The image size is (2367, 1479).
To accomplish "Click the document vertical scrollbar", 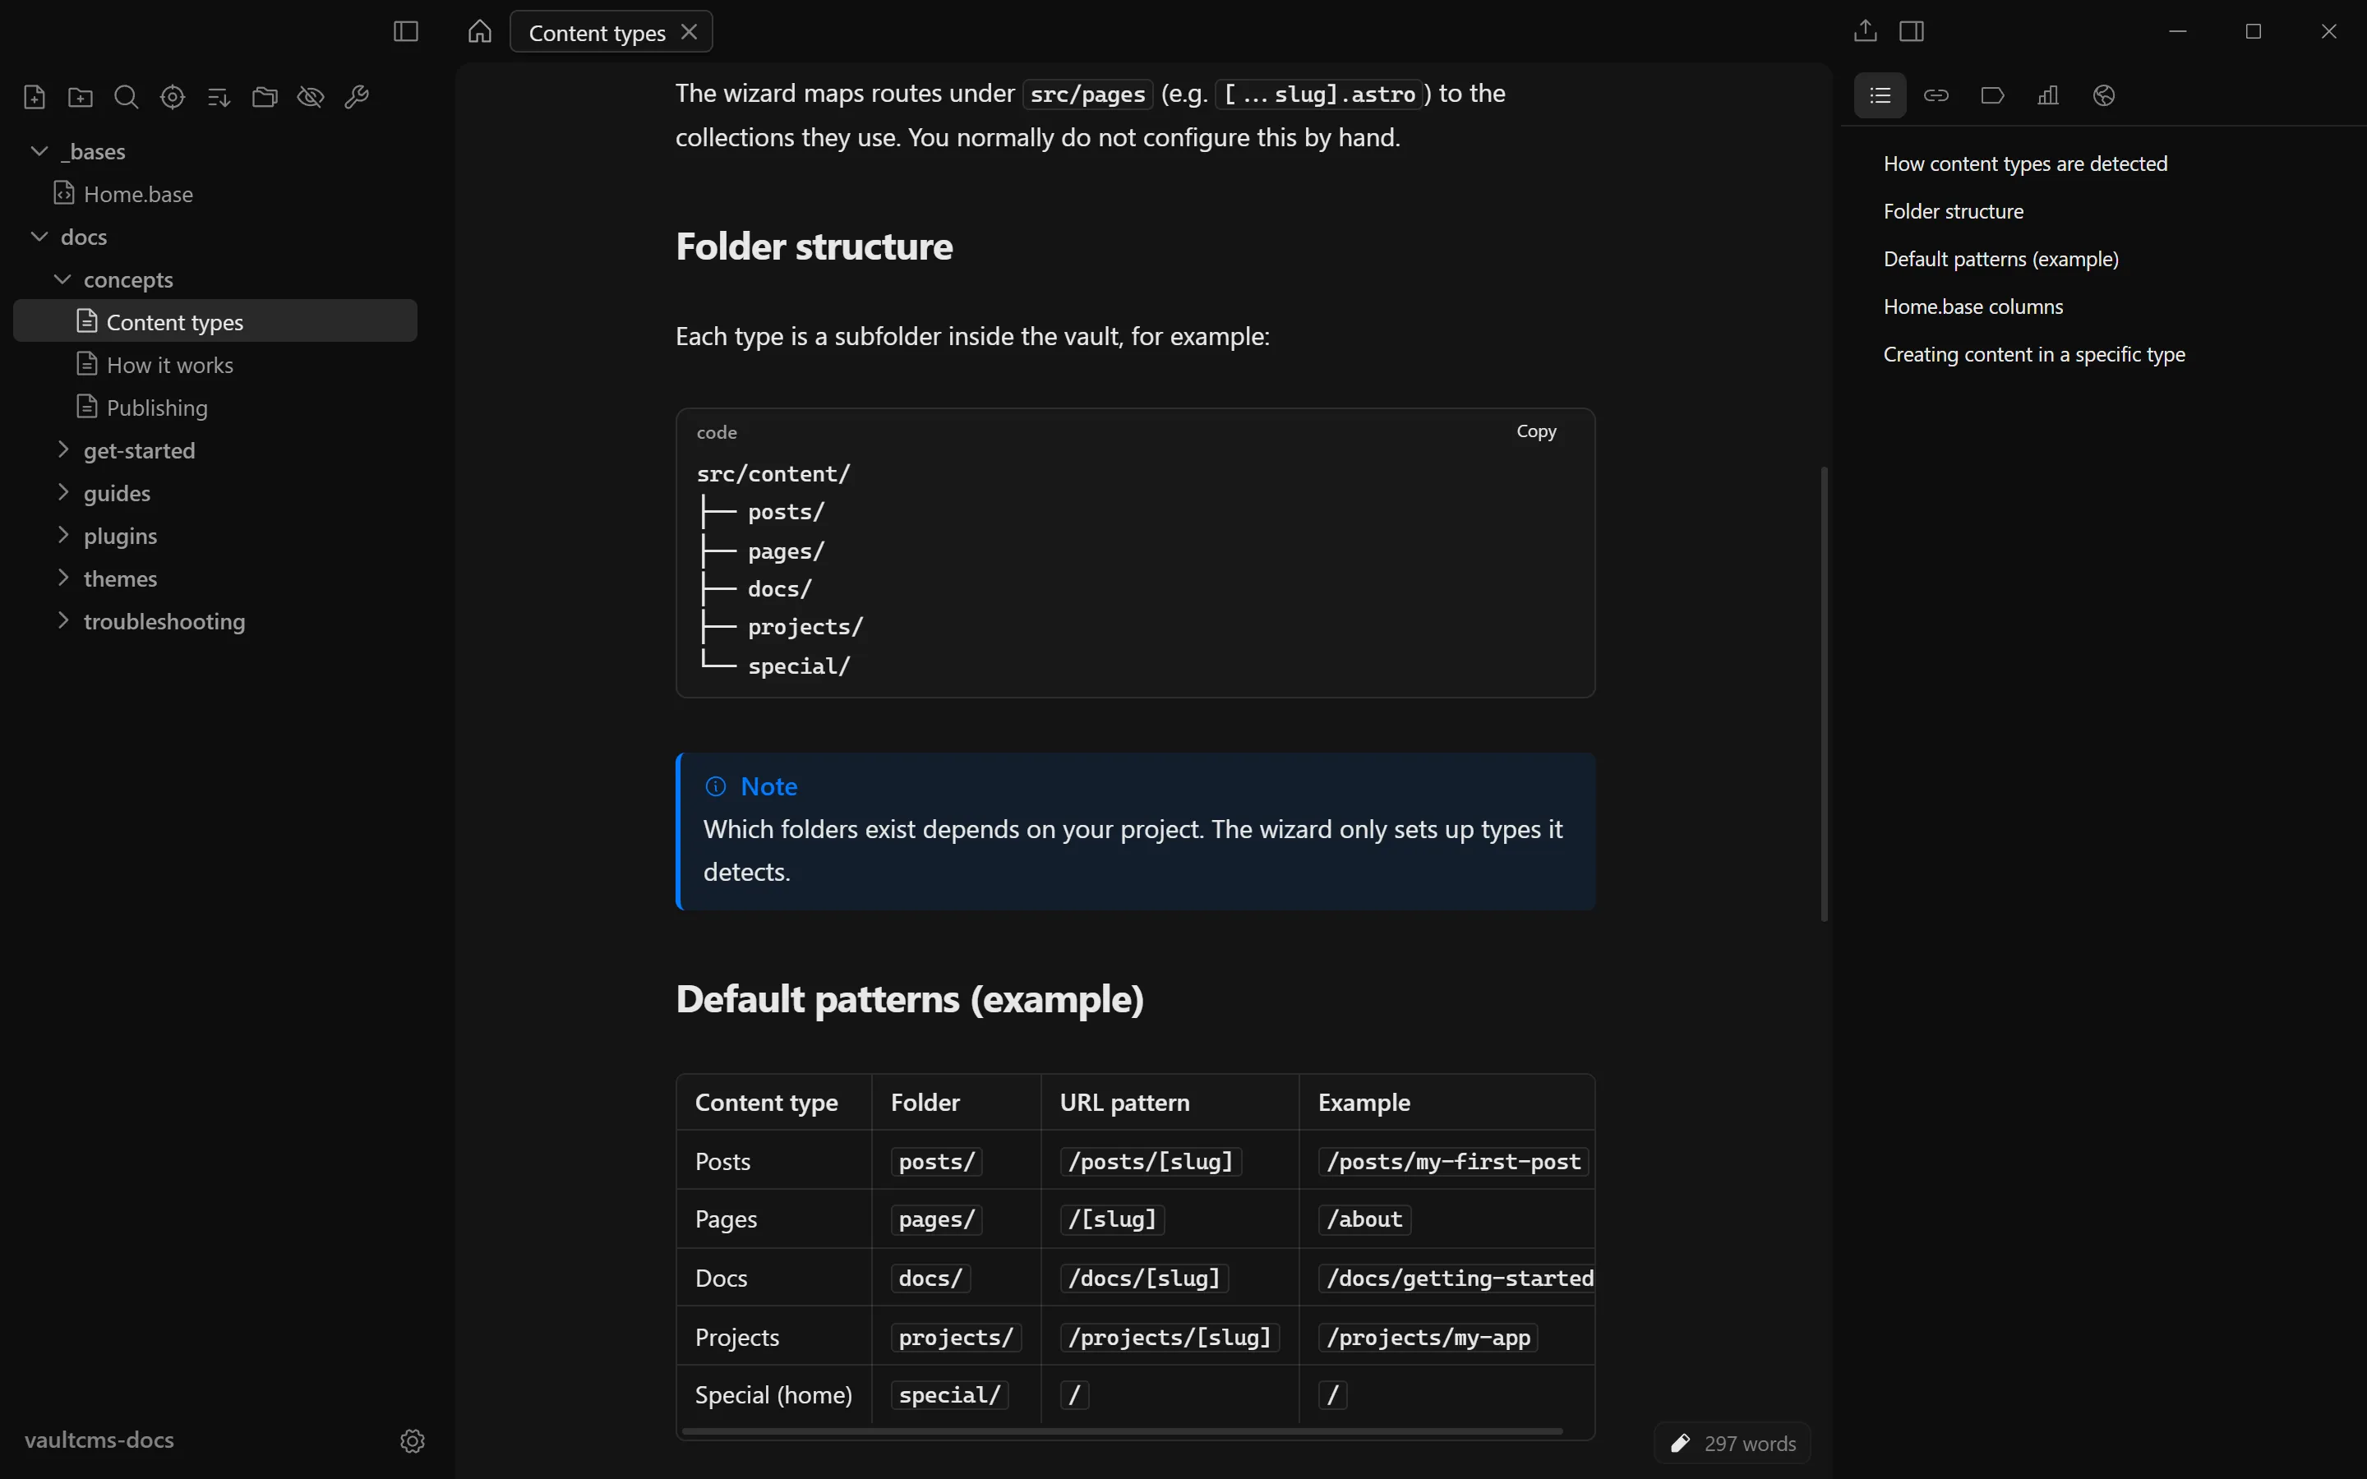I will coord(1825,693).
